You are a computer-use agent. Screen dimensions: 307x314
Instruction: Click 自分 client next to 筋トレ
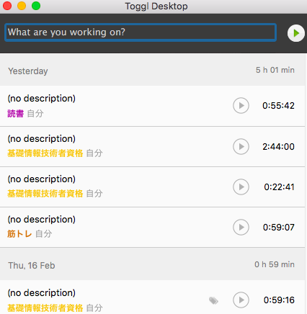click(x=43, y=233)
